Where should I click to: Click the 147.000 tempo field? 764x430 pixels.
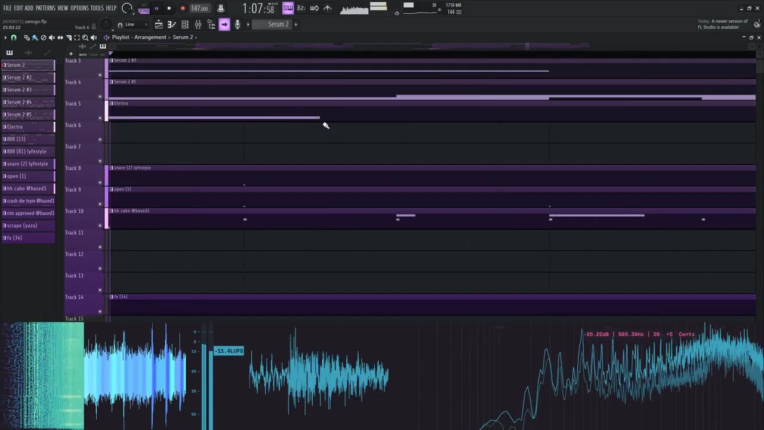(x=199, y=8)
